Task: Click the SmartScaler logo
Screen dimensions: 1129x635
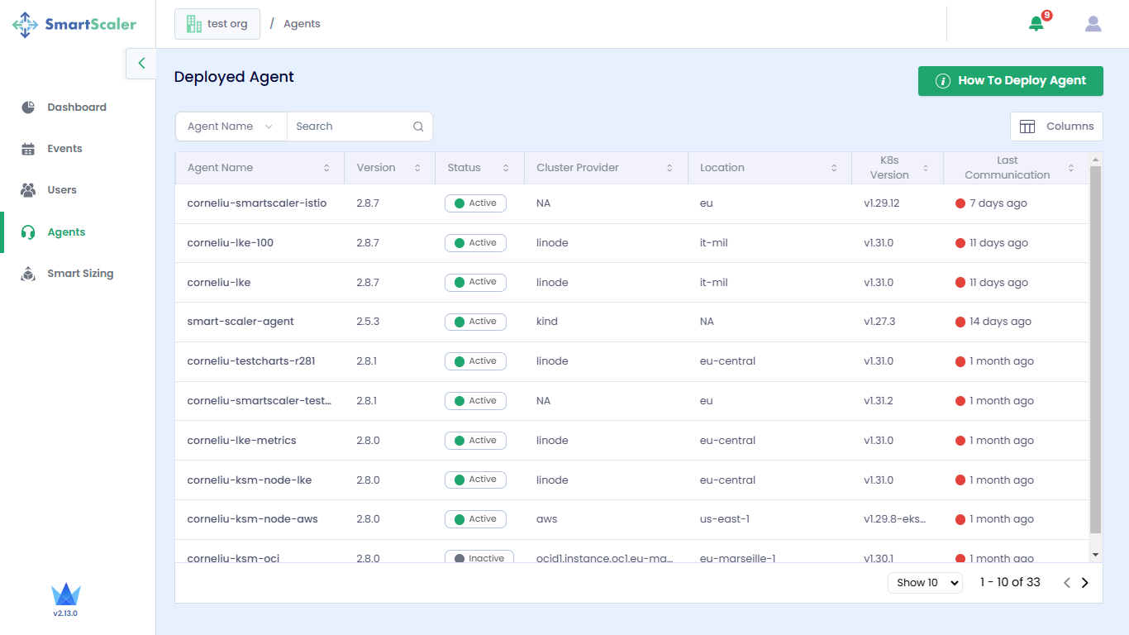Action: click(74, 24)
